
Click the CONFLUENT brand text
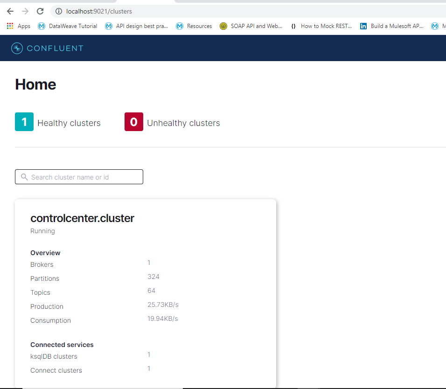[x=55, y=49]
